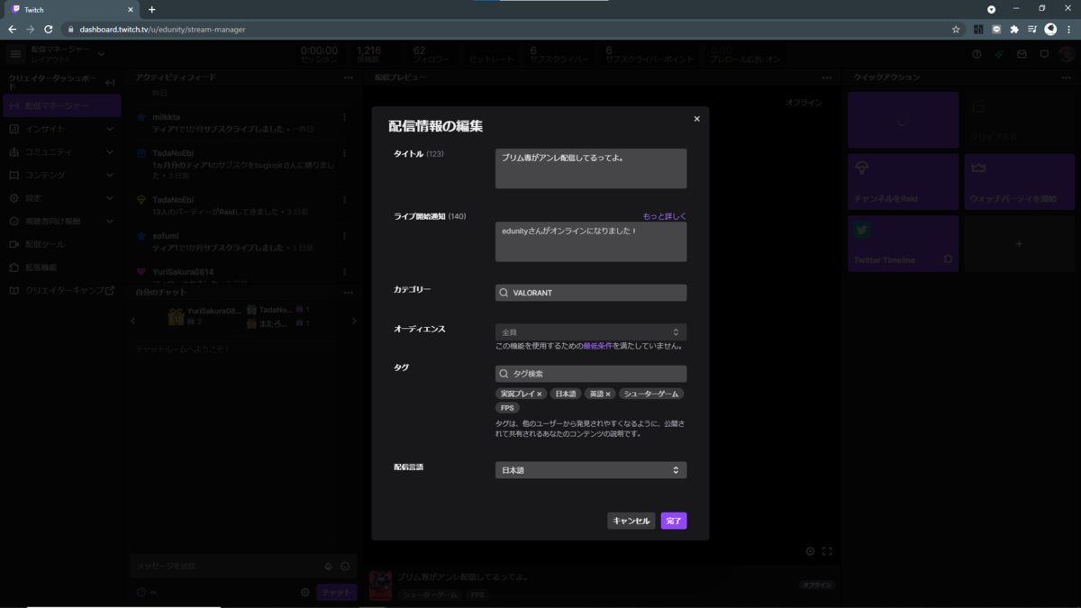Add a new quick action tile
Screen dimensions: 1081x608
pyautogui.click(x=1020, y=243)
